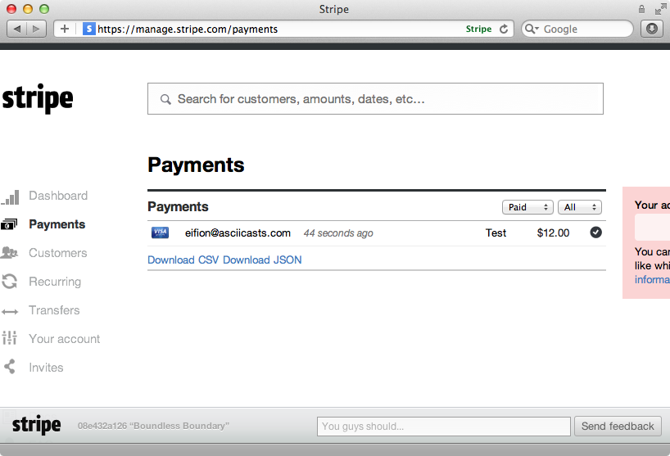This screenshot has width=670, height=456.
Task: Click the Dashboard bar chart icon
Action: (11, 197)
